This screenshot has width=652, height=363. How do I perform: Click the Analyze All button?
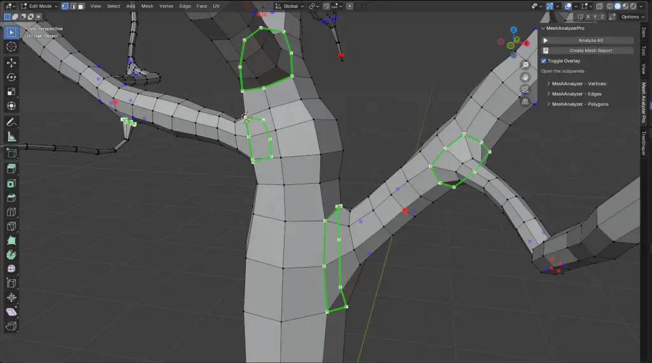(x=587, y=40)
